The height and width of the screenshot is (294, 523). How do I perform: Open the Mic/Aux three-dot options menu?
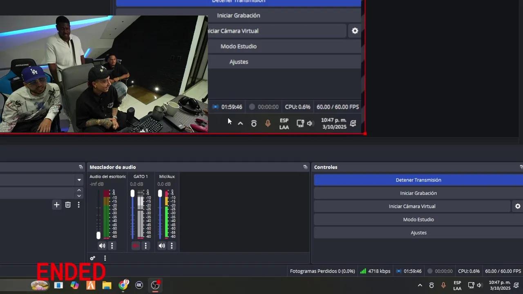point(172,246)
